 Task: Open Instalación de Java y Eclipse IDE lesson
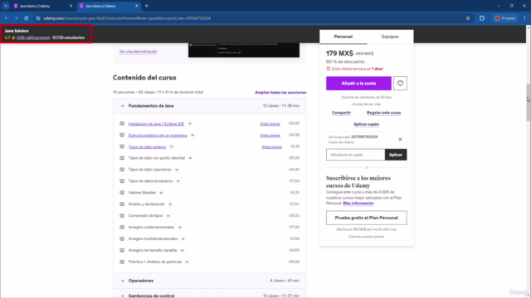tap(156, 124)
